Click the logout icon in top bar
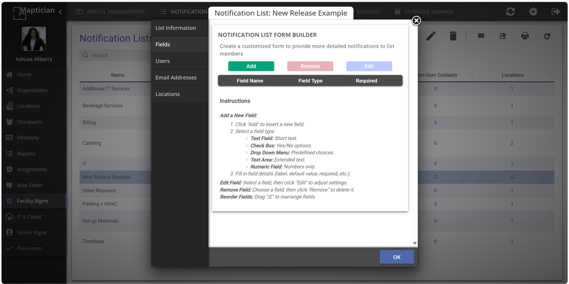Screen dimensions: 569x284 (x=555, y=12)
